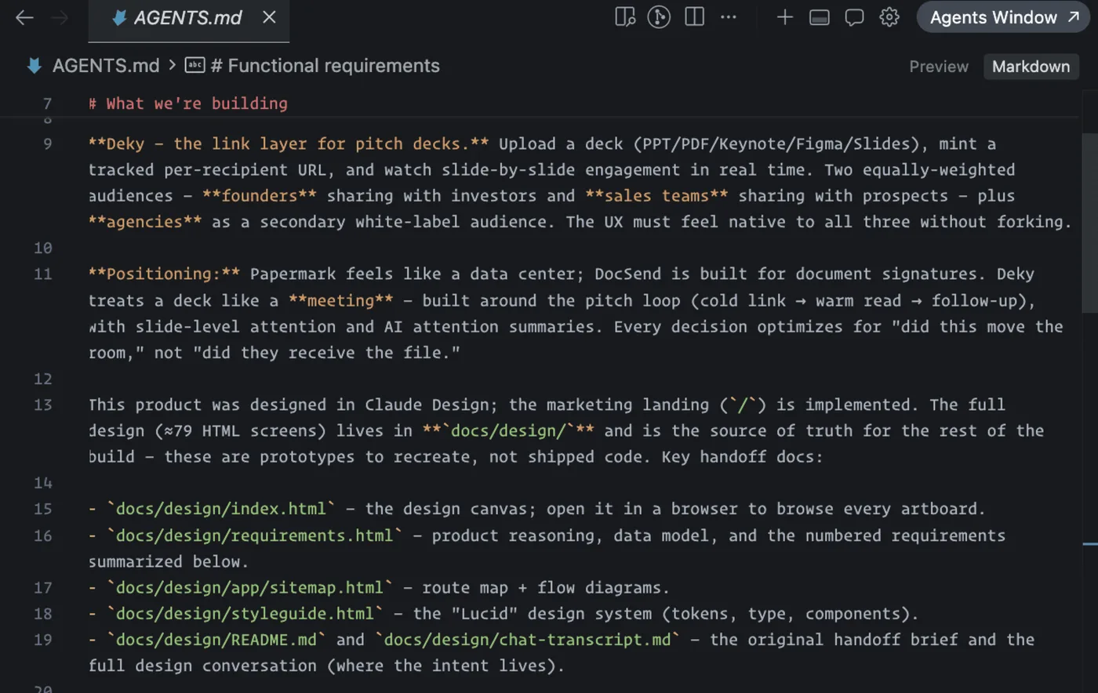Click the bold phrase '**sales teams**'

pos(657,196)
